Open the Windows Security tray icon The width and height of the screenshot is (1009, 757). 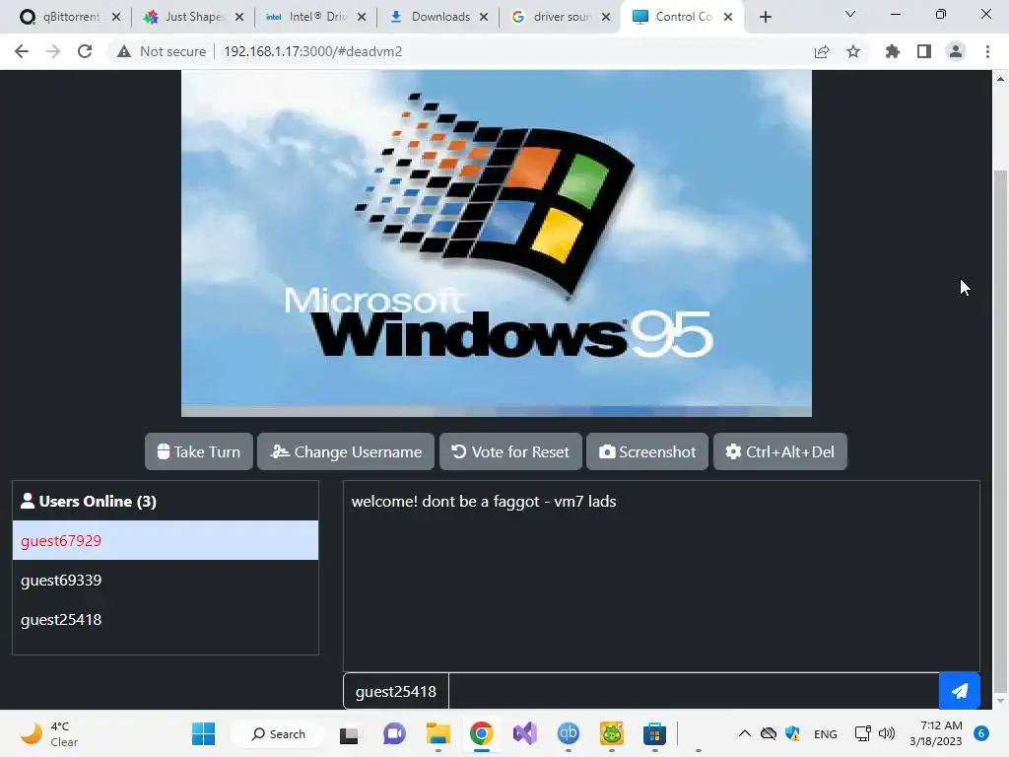click(793, 733)
